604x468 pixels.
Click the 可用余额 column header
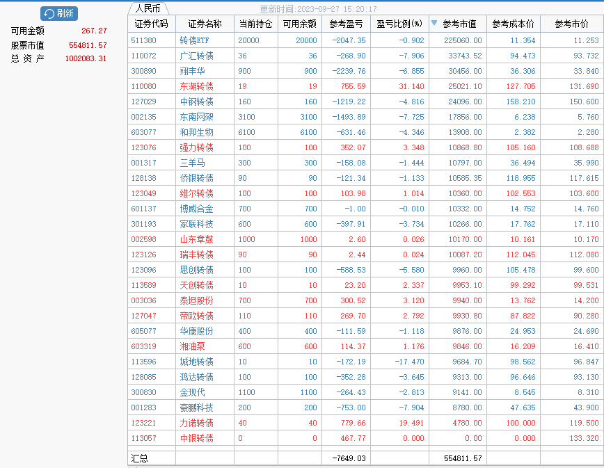(x=300, y=24)
